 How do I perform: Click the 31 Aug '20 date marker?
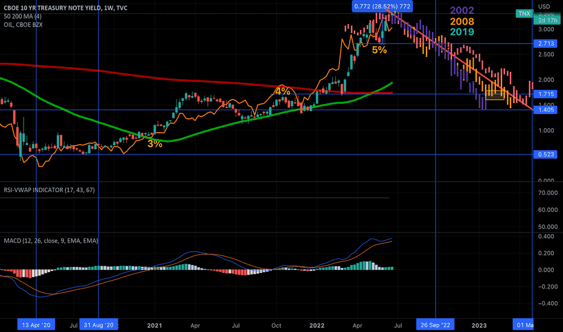[x=98, y=325]
